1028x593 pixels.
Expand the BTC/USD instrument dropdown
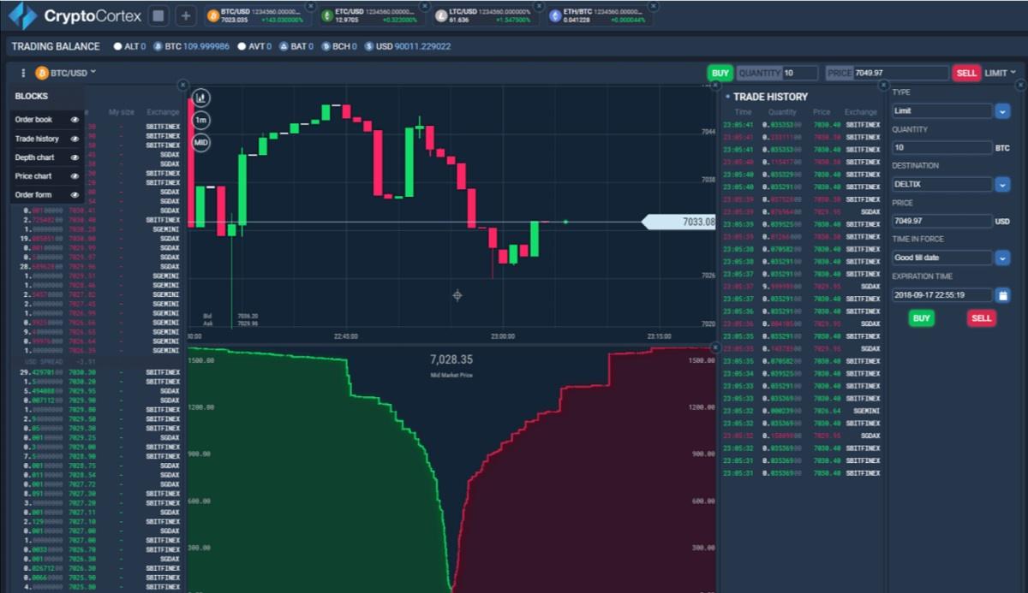click(66, 73)
